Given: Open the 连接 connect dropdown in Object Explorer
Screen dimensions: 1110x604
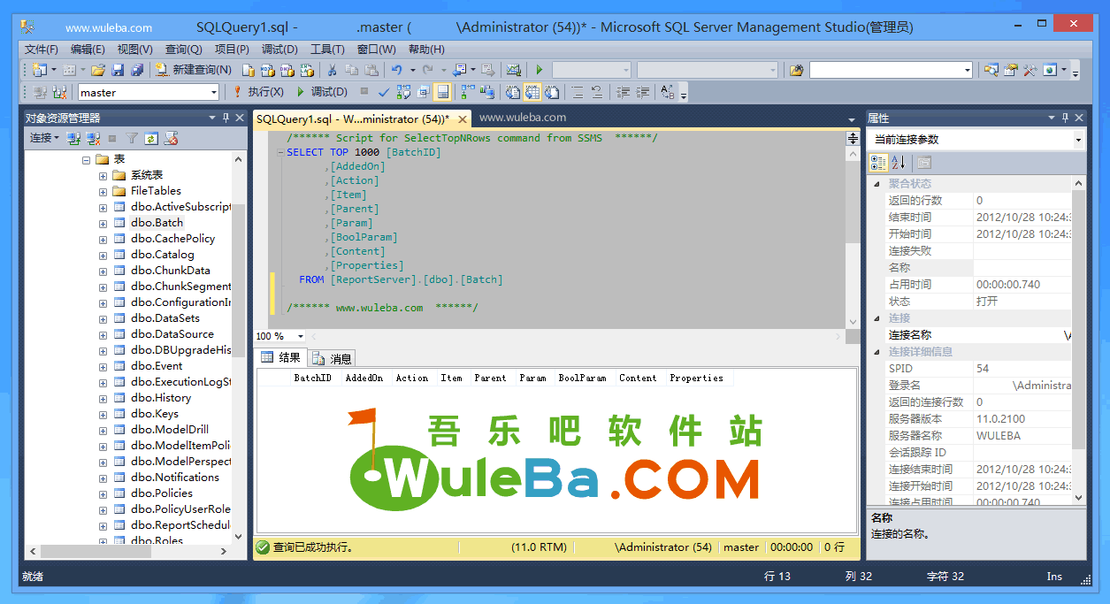Looking at the screenshot, I should pos(44,138).
